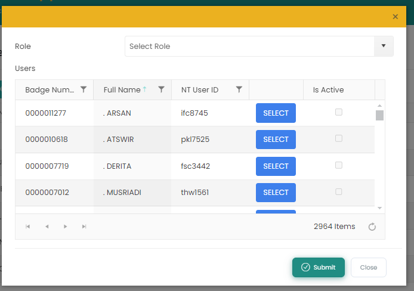This screenshot has height=291, width=414.
Task: Open filter for Full Name column
Action: [x=161, y=89]
